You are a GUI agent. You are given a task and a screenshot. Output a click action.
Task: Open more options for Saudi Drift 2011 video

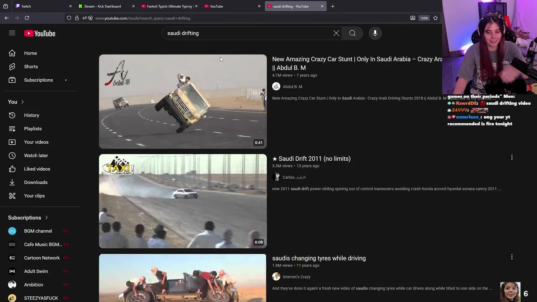(x=512, y=157)
